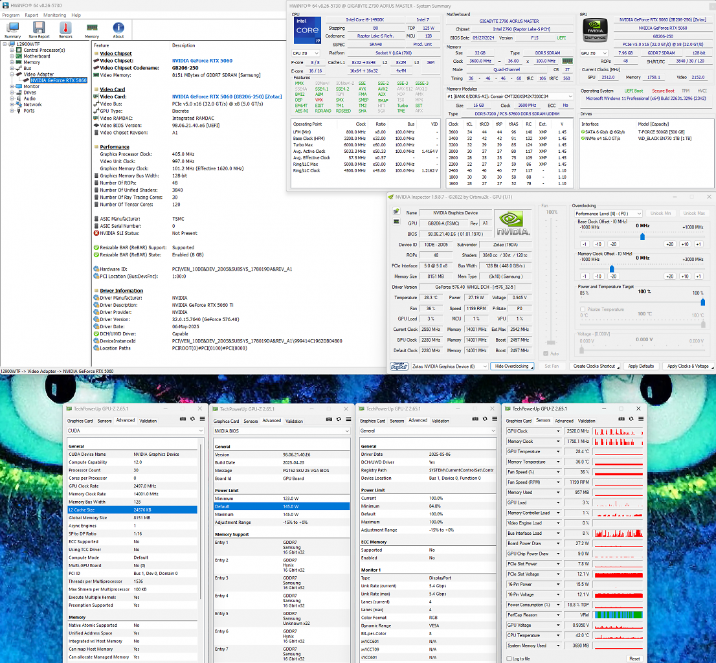
Task: Switch to Sensors tab in General GPU-Z window
Action: [397, 421]
